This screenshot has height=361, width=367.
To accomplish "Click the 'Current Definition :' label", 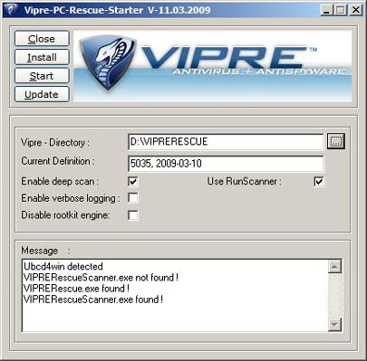I will coord(58,161).
